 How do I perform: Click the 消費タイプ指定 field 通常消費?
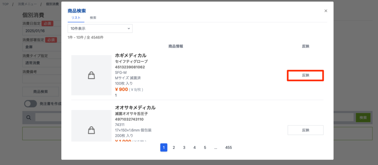pos(42,63)
